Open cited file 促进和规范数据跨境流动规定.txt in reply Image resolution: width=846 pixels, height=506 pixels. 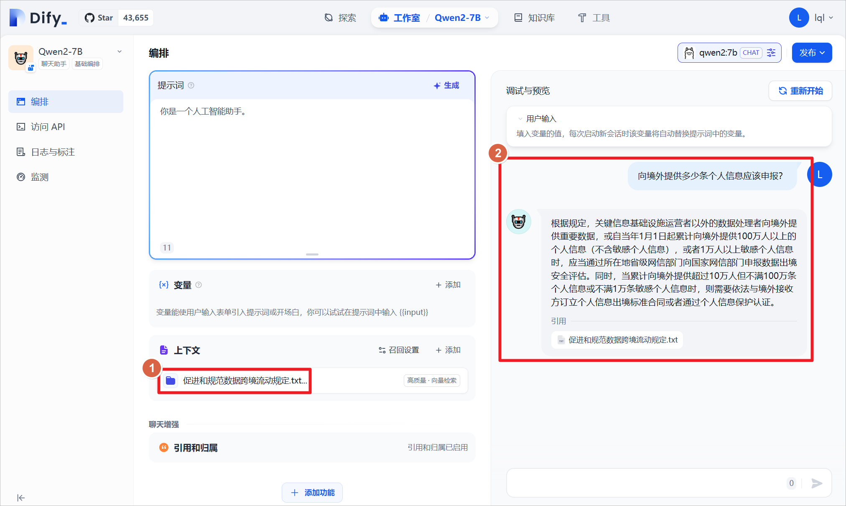pos(617,340)
